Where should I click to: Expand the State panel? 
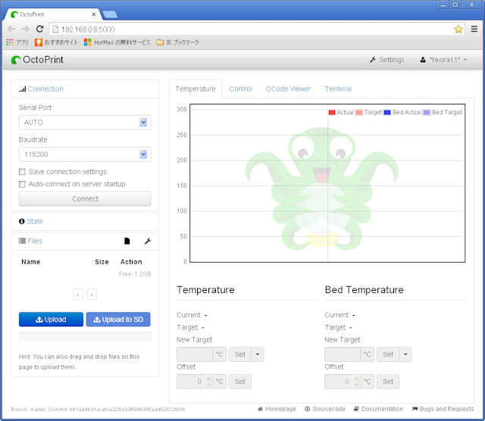30,221
